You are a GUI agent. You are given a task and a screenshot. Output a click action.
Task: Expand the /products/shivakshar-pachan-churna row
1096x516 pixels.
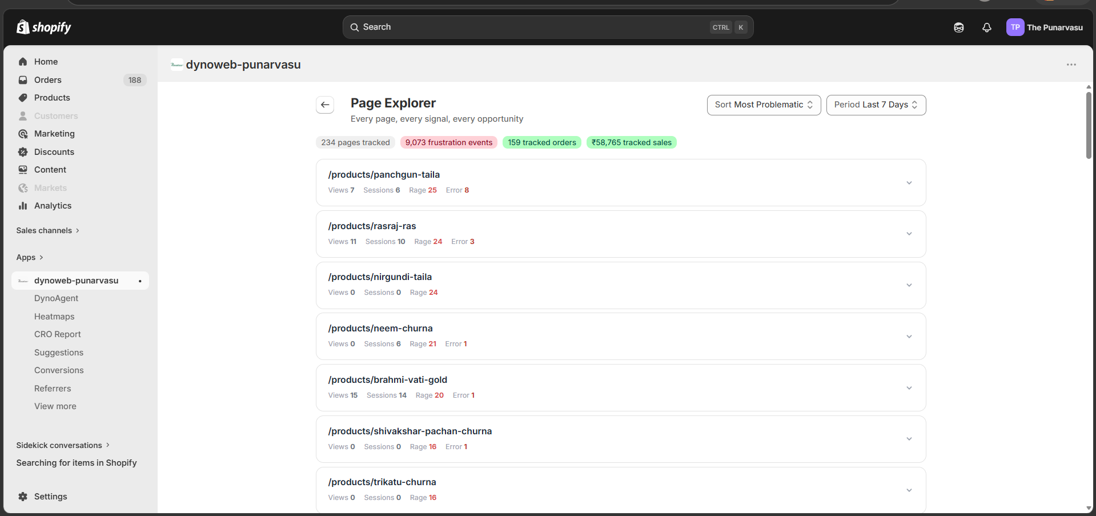coord(909,439)
